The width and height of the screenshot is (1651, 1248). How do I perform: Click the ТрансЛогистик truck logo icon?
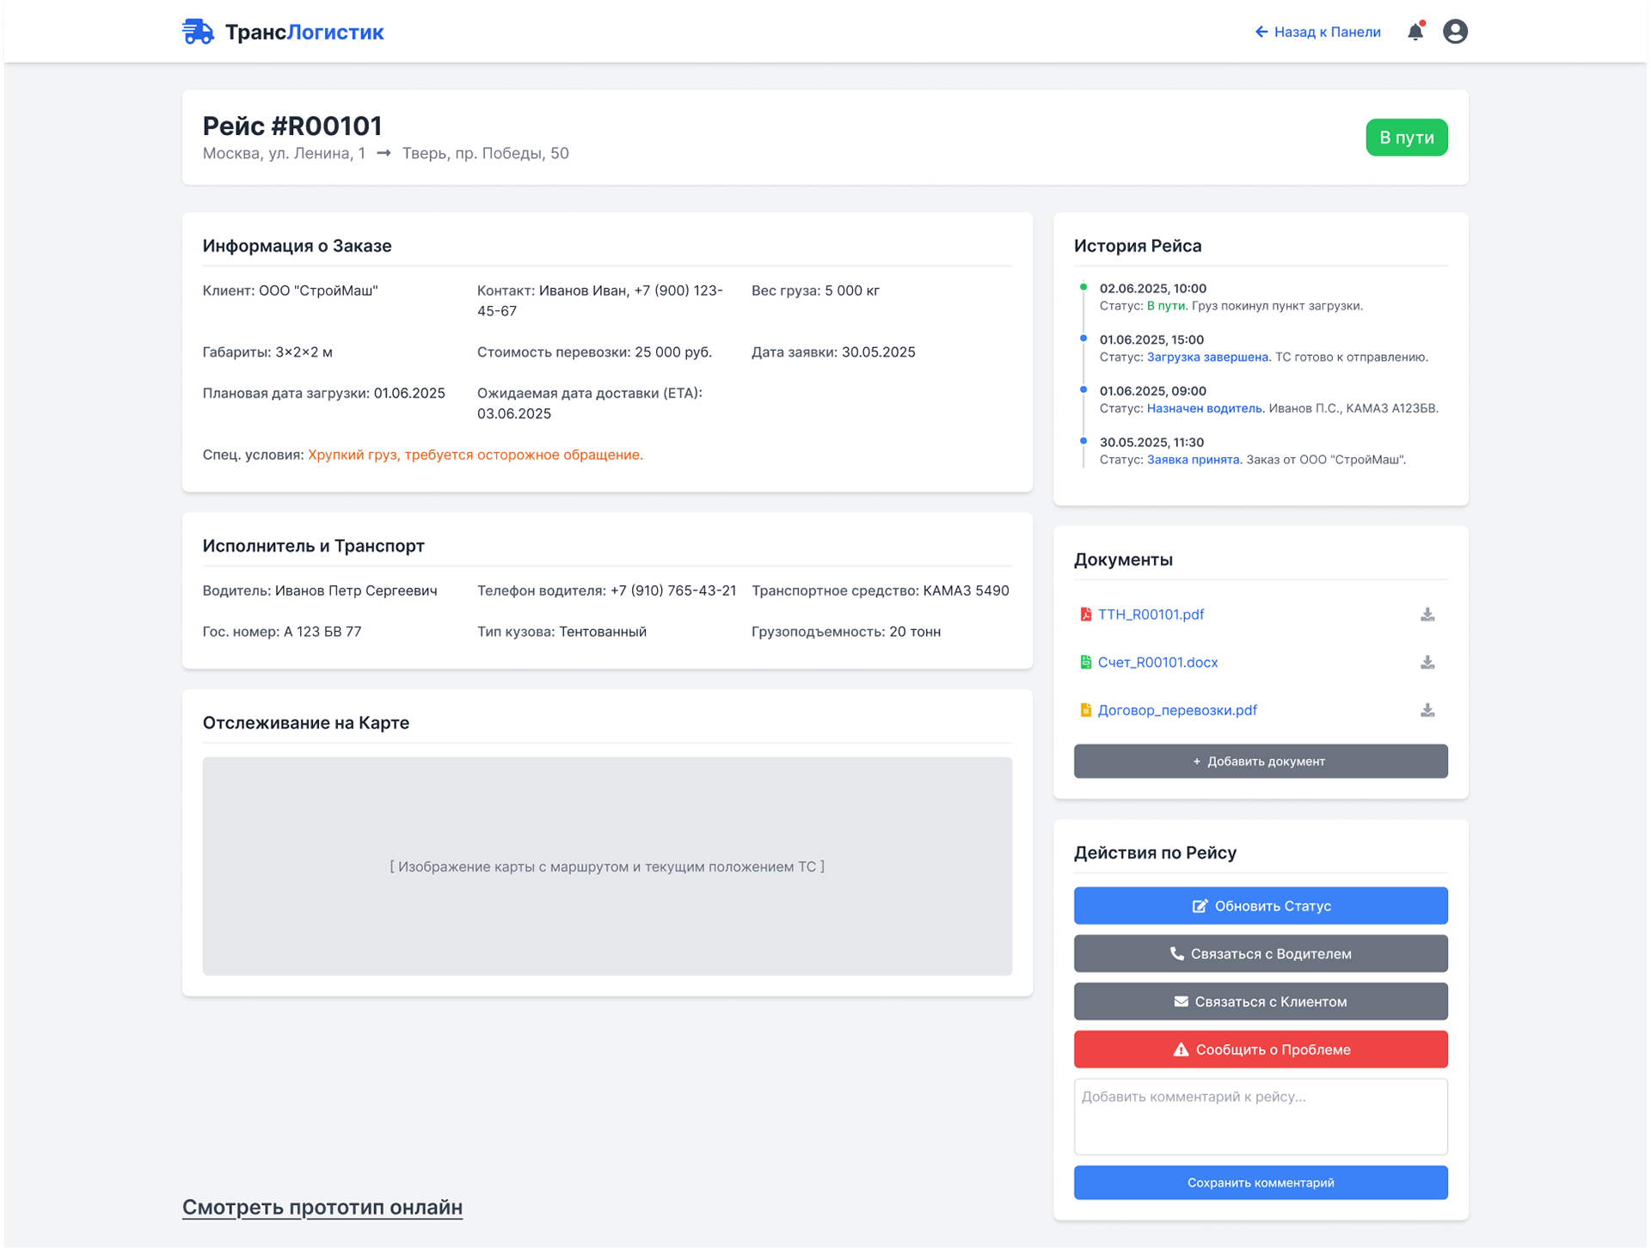coord(198,32)
